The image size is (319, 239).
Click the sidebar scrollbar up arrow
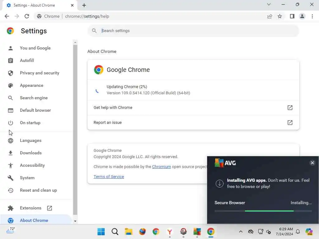75,42
